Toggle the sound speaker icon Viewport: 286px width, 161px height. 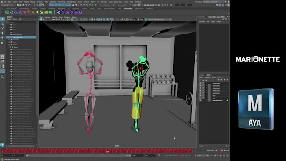220,156
